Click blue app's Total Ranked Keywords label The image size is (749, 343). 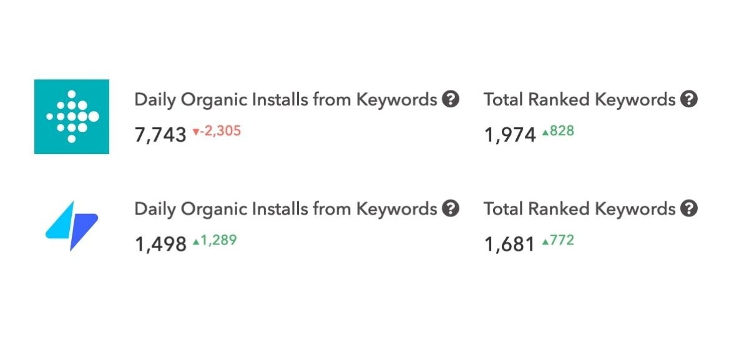click(x=580, y=209)
